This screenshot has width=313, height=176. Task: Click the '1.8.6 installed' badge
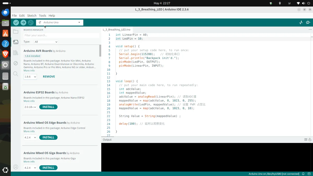click(x=32, y=56)
